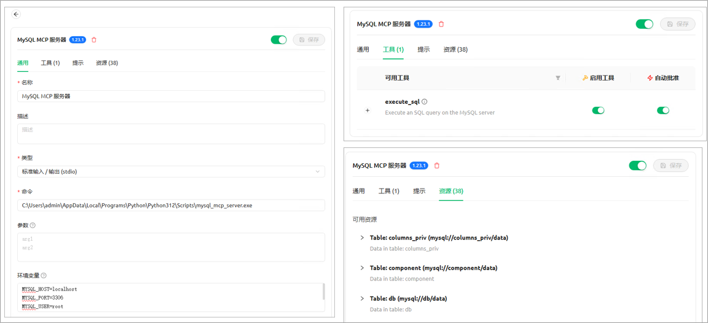Click the 1.23.1 version badge in Resources panel
This screenshot has width=708, height=323.
(419, 166)
